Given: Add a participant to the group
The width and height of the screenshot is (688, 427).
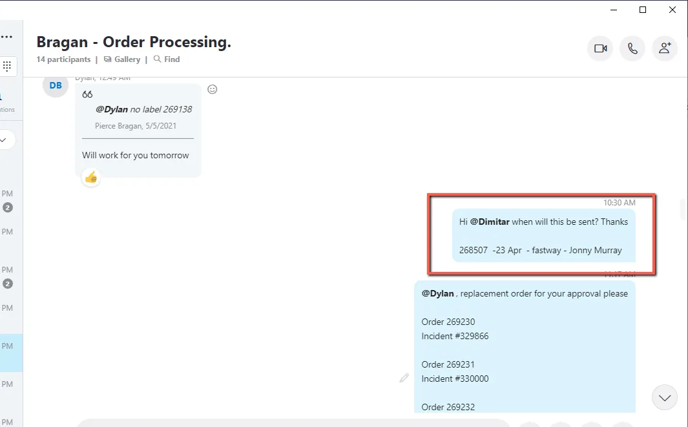Looking at the screenshot, I should (x=665, y=48).
